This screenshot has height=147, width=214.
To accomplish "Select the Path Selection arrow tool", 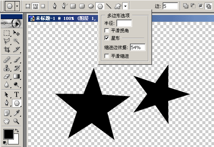I will tap(6, 94).
